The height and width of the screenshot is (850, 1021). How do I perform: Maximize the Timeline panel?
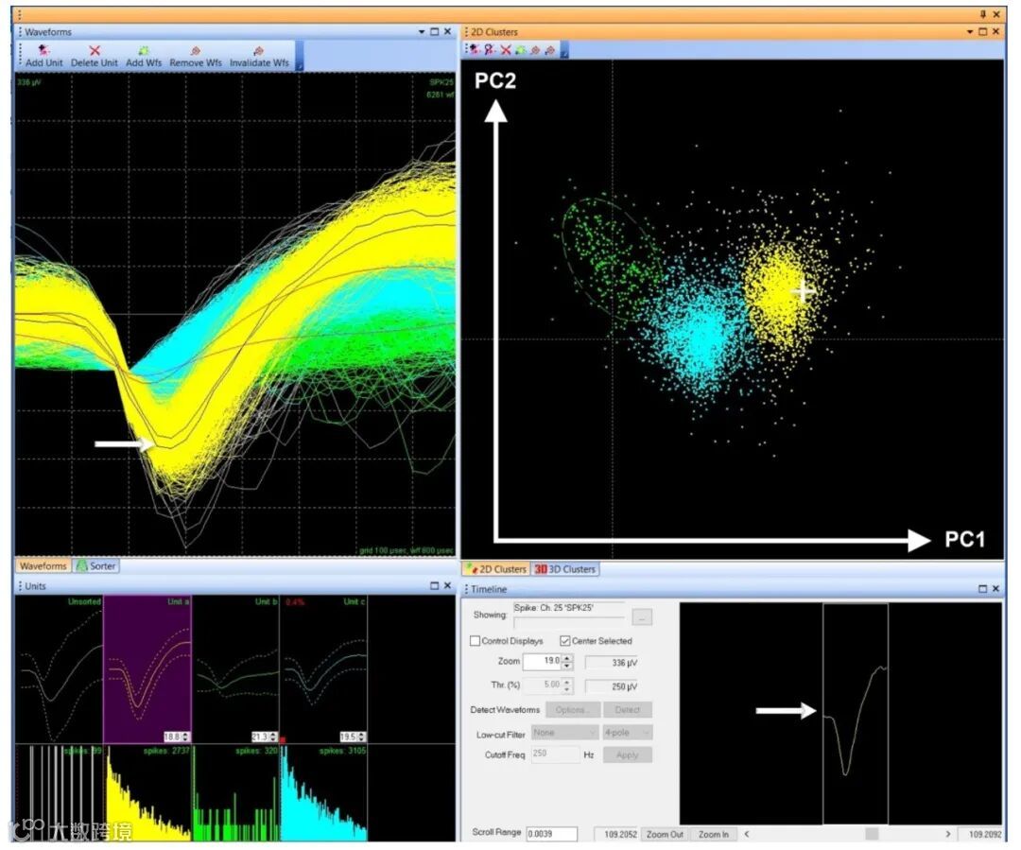tap(982, 588)
